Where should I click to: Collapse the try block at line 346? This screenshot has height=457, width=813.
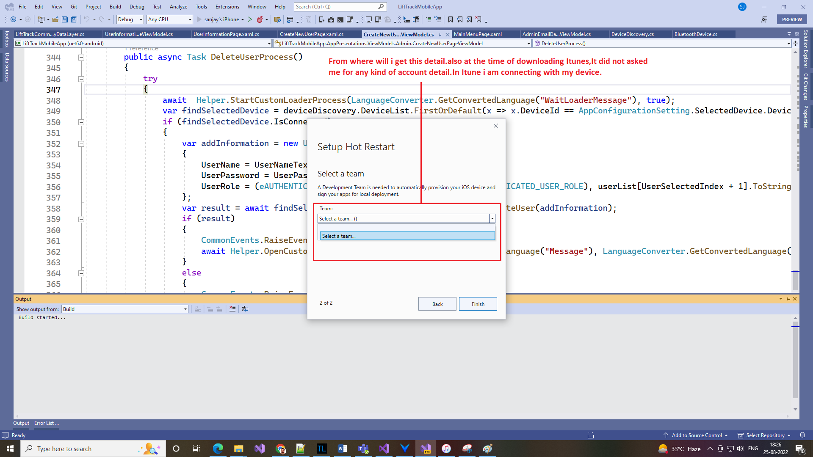click(81, 79)
